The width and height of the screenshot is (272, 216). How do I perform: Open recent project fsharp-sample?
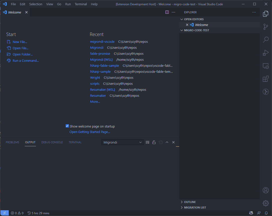100,71
